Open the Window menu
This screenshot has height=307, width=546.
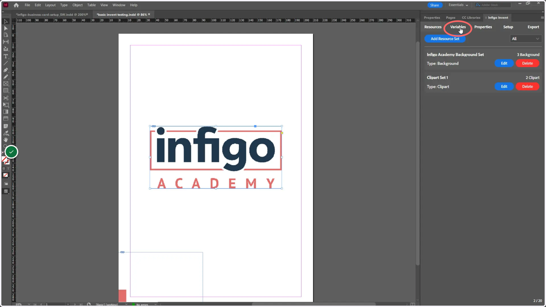pyautogui.click(x=119, y=5)
